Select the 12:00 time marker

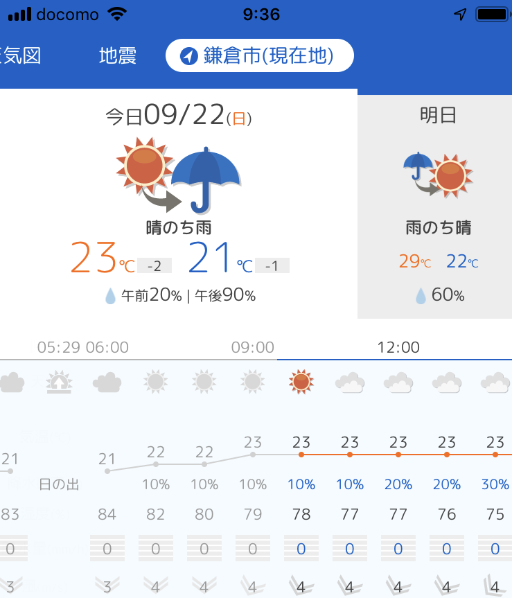(x=398, y=347)
